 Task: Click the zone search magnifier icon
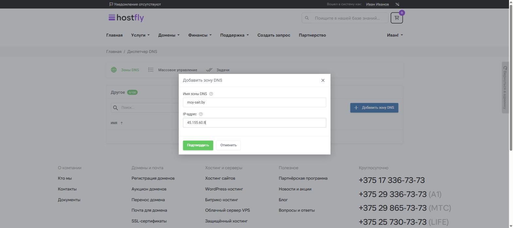coord(115,107)
